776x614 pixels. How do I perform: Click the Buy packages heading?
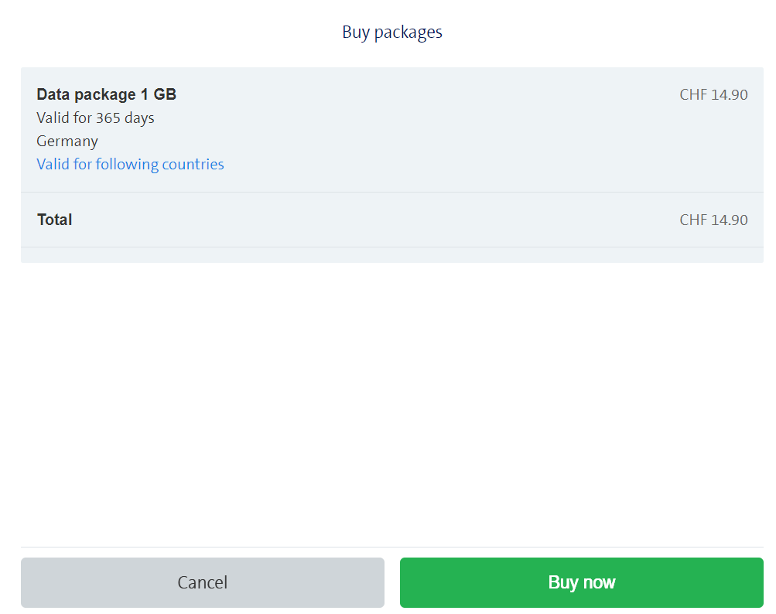[x=391, y=32]
